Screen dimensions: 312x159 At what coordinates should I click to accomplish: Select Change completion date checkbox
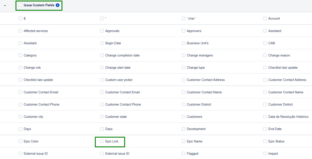[102, 55]
